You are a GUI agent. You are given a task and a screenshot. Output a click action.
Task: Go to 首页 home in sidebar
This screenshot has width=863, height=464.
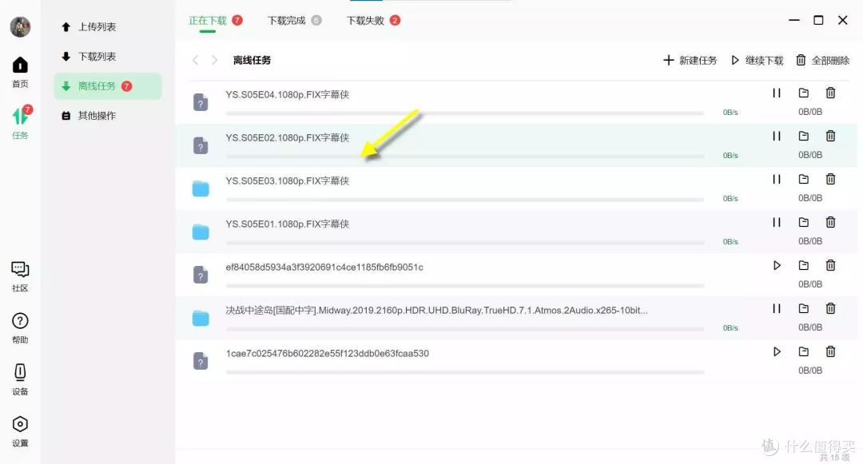pos(20,72)
